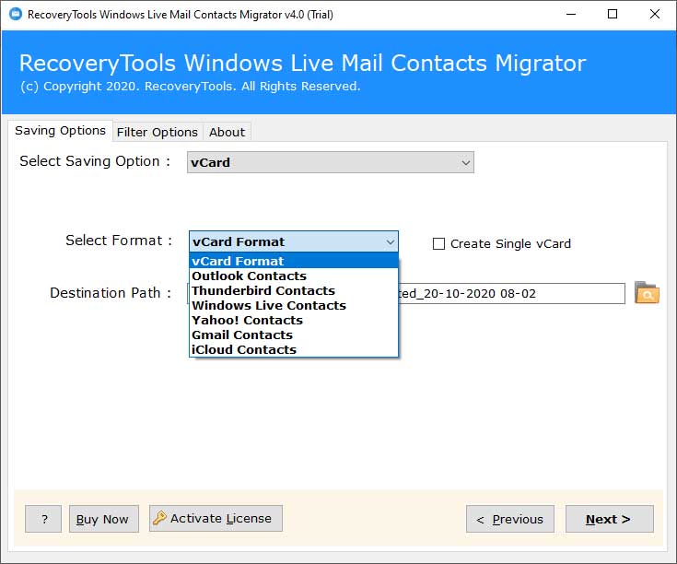Image resolution: width=677 pixels, height=564 pixels.
Task: Choose Outlook Contacts from format list
Action: pos(249,276)
